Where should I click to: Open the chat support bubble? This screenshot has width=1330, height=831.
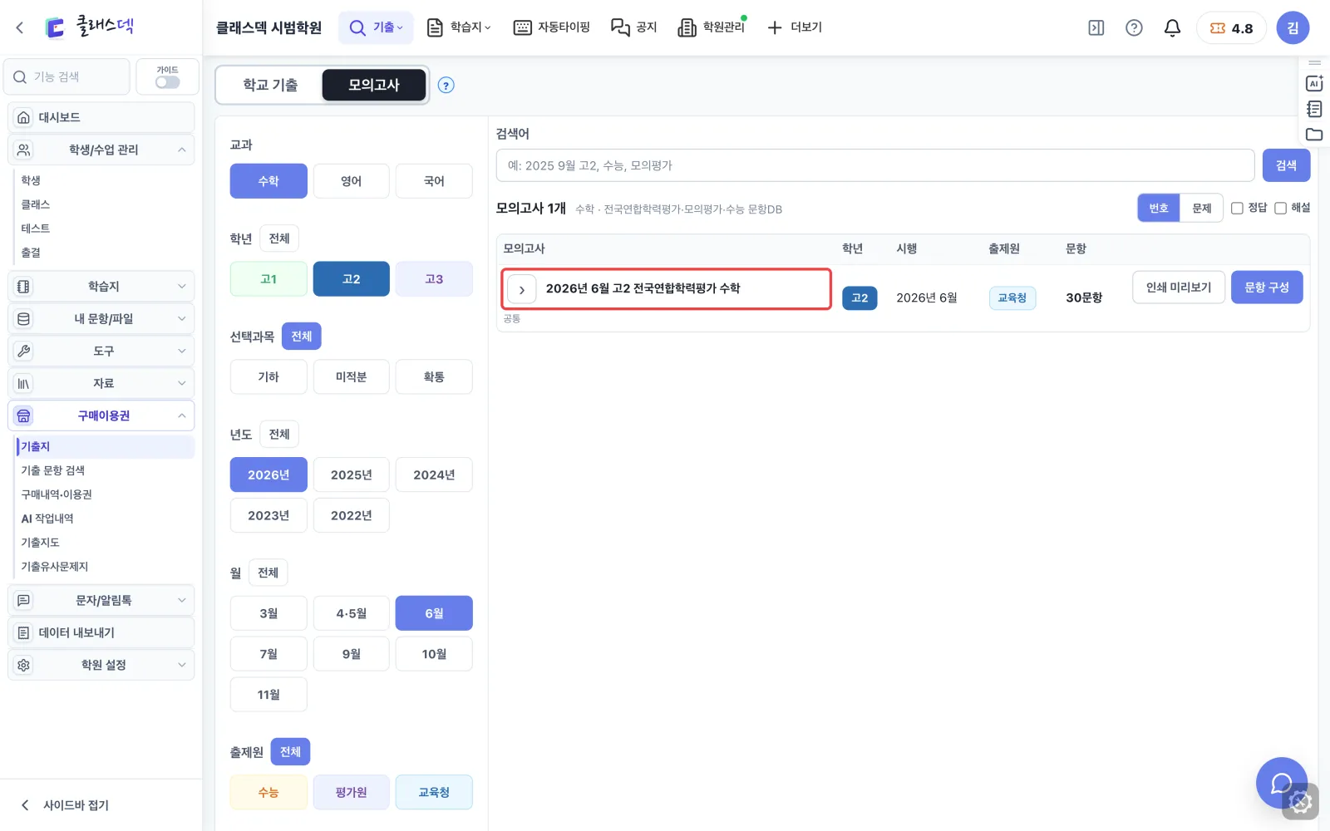tap(1282, 783)
